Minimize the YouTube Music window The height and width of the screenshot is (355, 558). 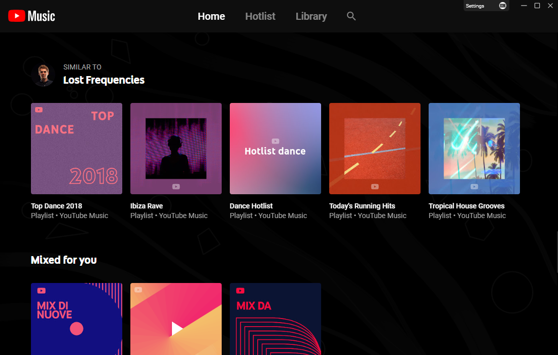524,6
